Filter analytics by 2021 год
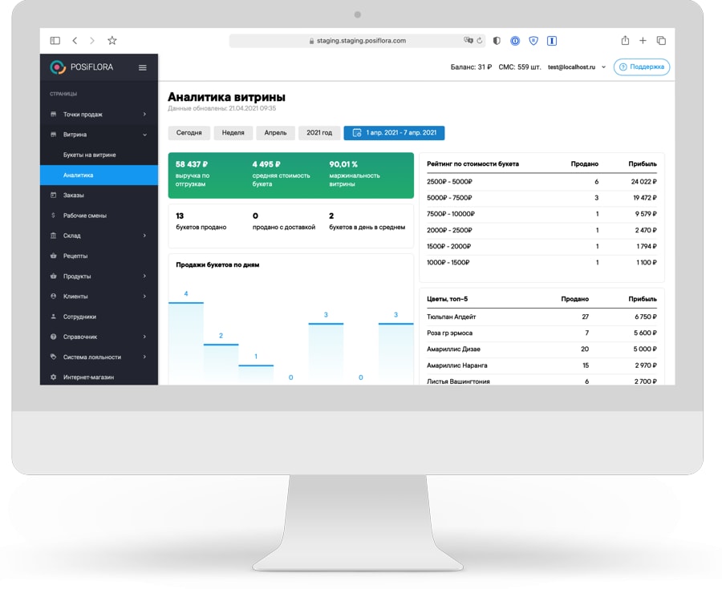 click(x=319, y=133)
